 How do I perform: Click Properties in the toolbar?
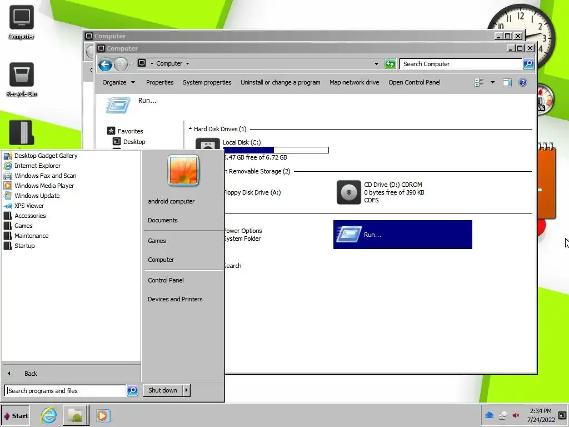point(159,82)
